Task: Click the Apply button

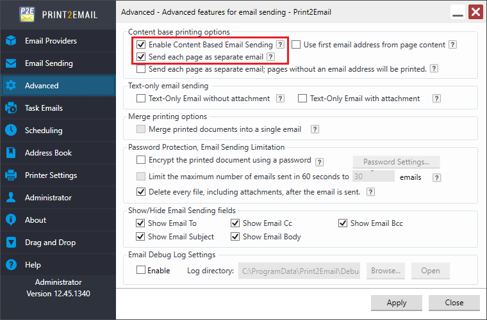Action: 397,303
